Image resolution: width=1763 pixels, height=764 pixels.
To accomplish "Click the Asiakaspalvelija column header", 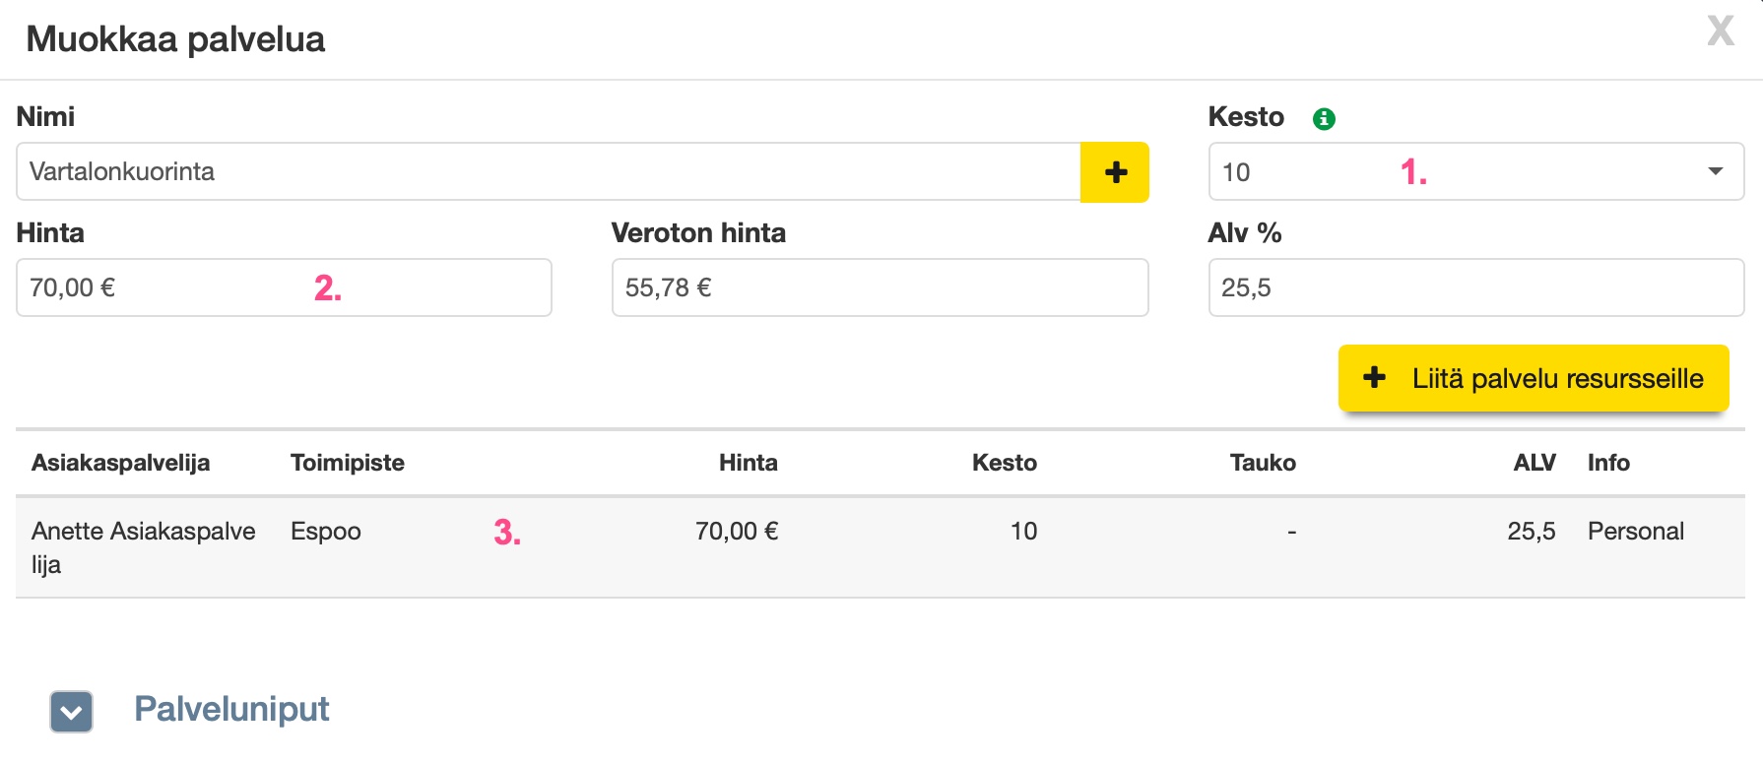I will click(x=121, y=463).
